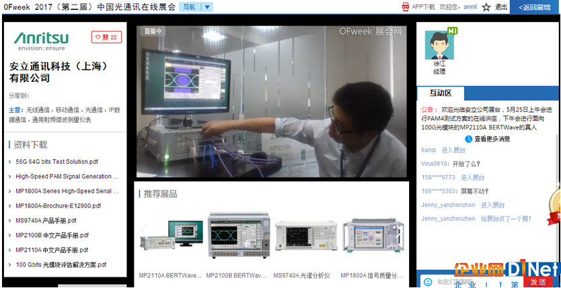
Task: Click the username annil link
Action: [470, 7]
